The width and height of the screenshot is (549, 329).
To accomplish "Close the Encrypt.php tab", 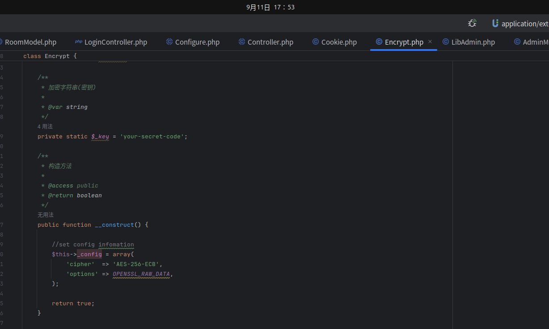I will click(x=430, y=42).
